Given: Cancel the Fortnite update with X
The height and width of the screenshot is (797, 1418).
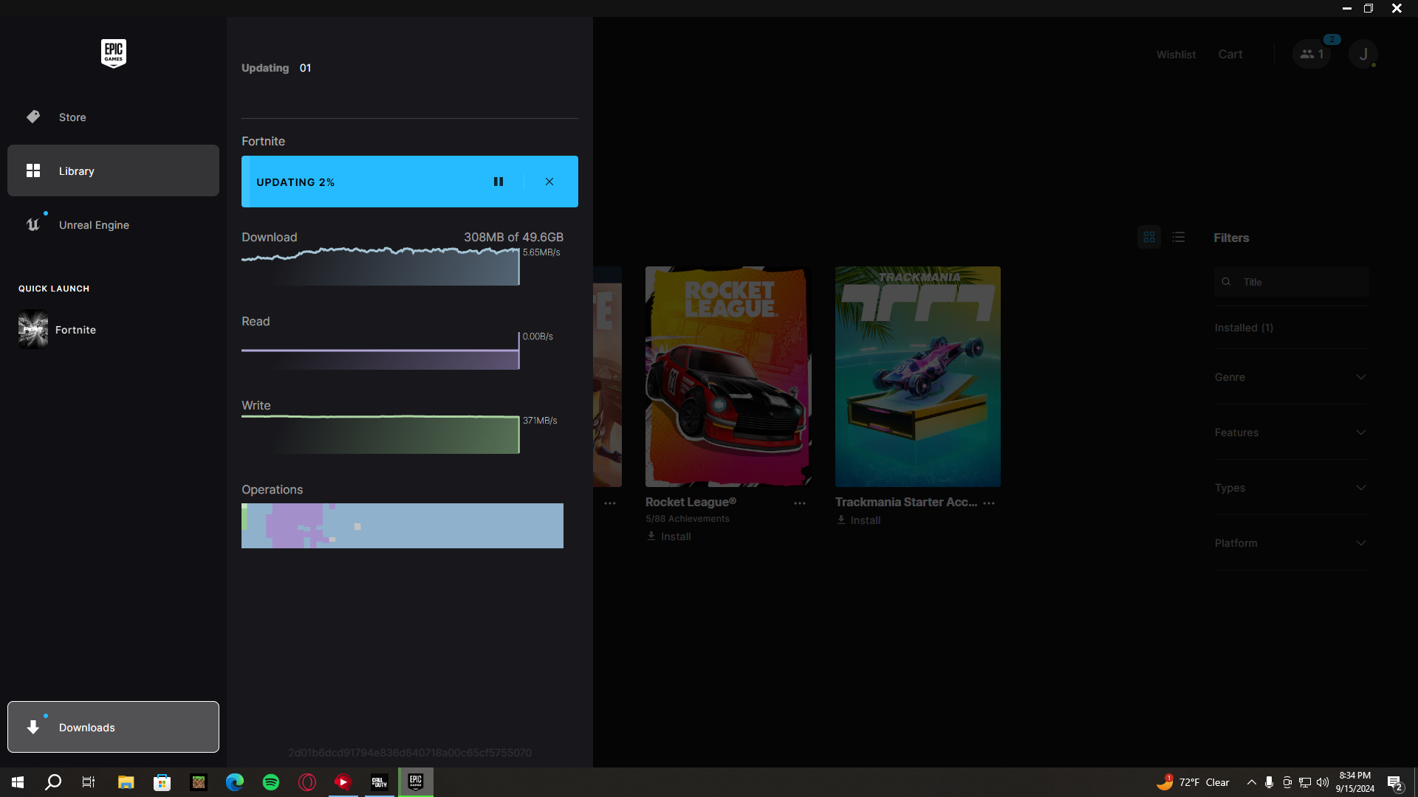Looking at the screenshot, I should (549, 182).
